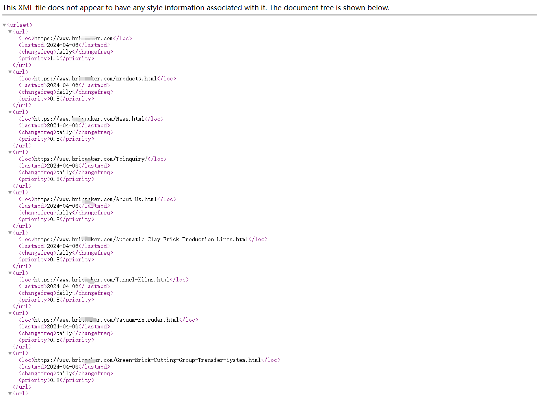Click the products.html loc URL text
Viewport: 537px width, 395px height.
(x=95, y=79)
